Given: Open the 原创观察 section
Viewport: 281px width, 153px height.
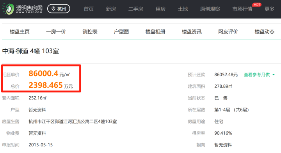Looking at the screenshot, I should click(210, 9).
